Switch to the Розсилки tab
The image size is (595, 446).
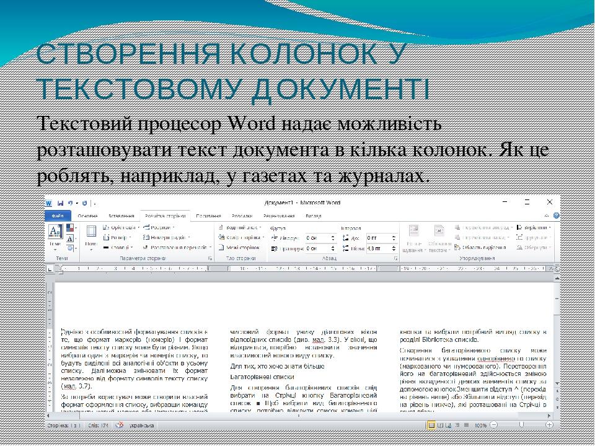[x=242, y=216]
